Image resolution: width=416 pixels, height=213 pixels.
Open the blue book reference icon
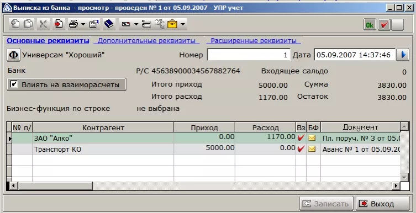click(x=109, y=24)
